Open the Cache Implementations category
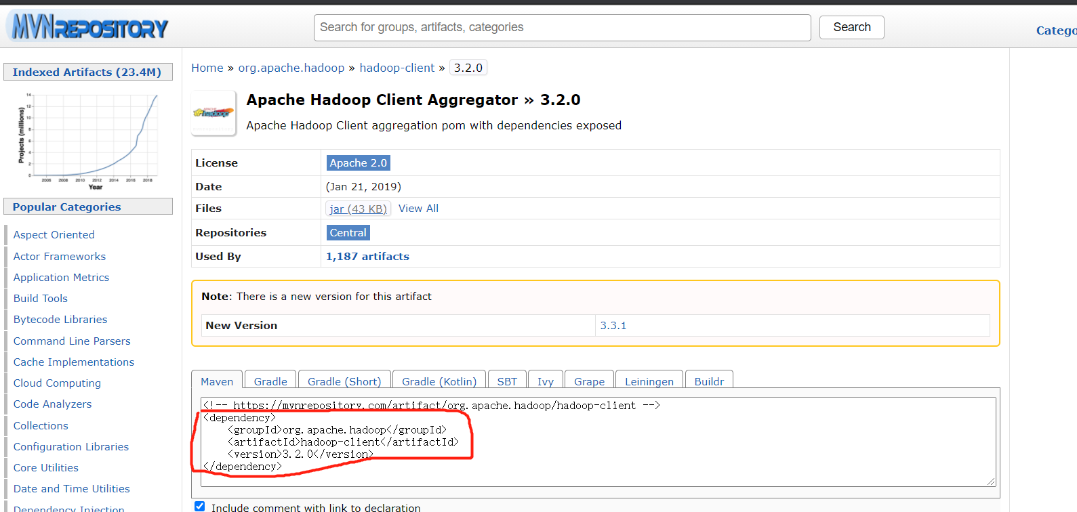Image resolution: width=1077 pixels, height=512 pixels. pyautogui.click(x=74, y=362)
